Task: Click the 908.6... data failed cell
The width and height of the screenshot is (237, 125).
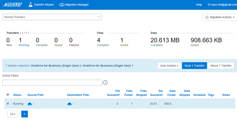Action: tap(169, 104)
